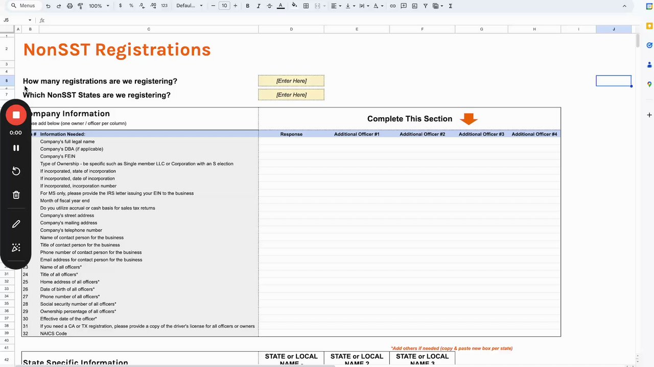Viewport: 654px width, 367px height.
Task: Click the vertical scrollbar thumb
Action: click(x=638, y=41)
